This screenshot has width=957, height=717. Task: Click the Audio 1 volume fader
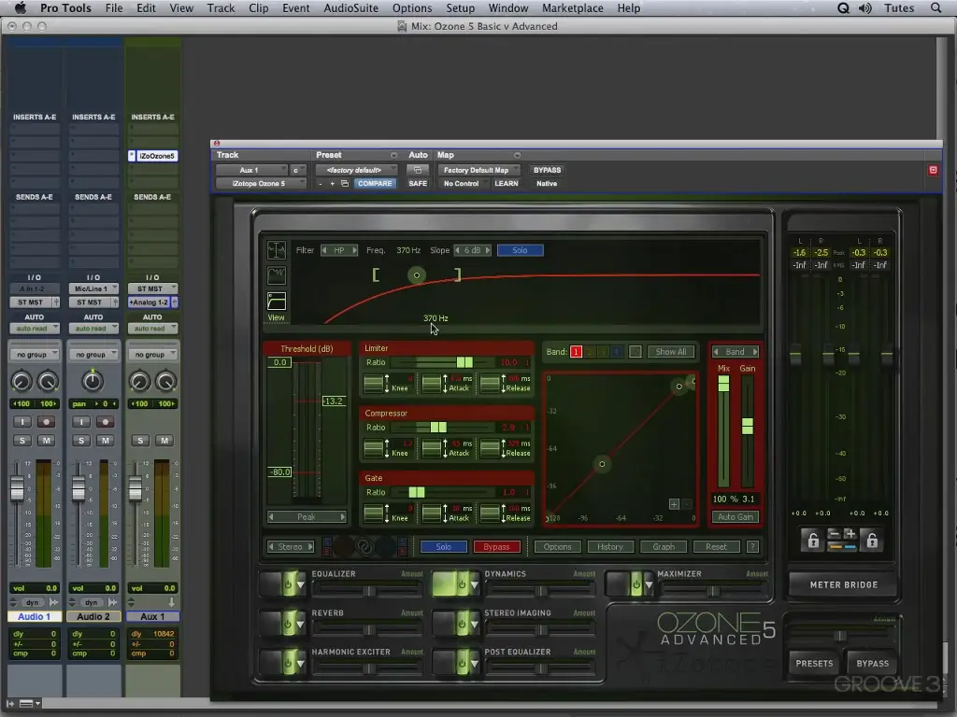point(17,487)
